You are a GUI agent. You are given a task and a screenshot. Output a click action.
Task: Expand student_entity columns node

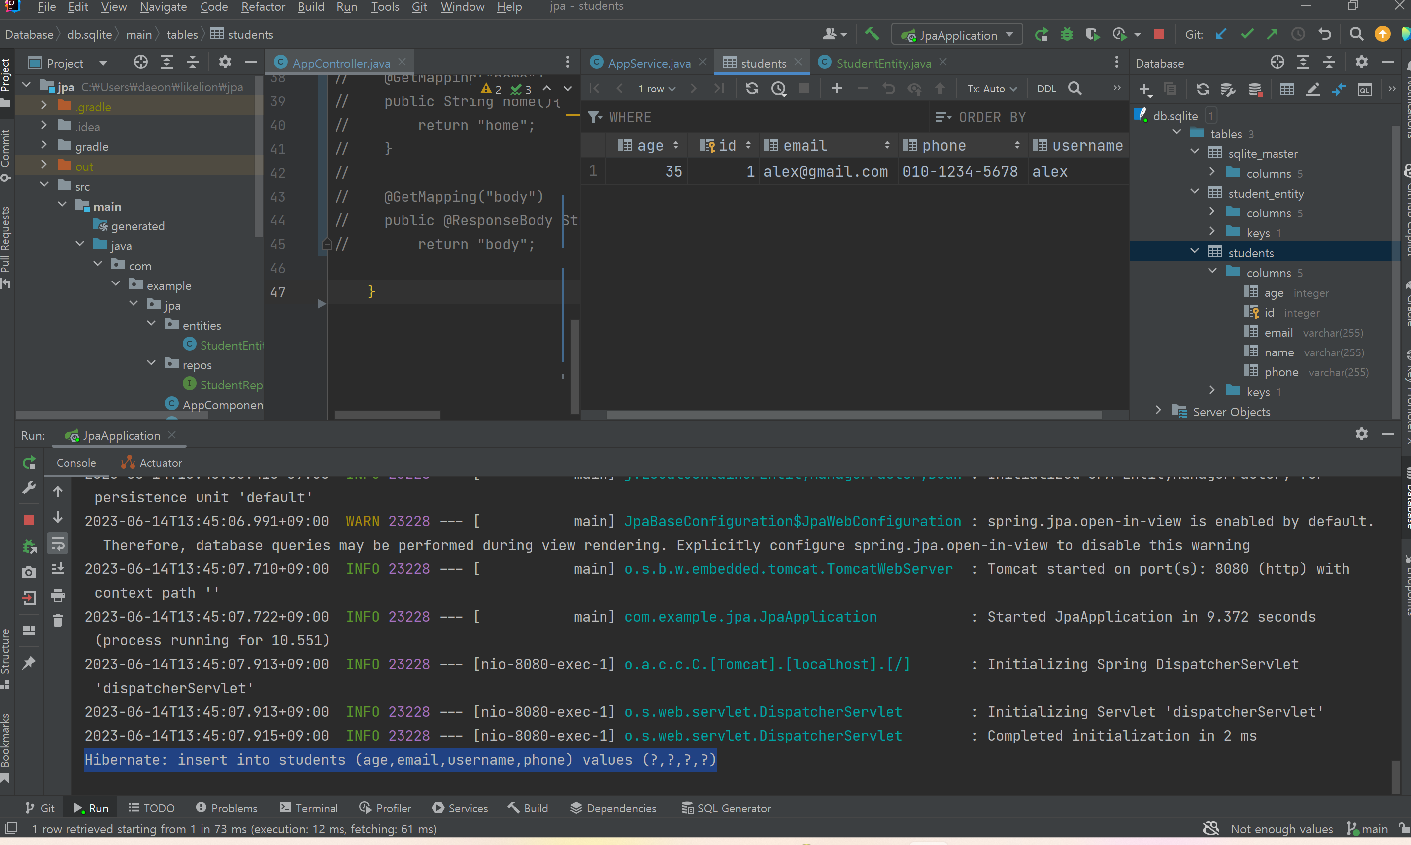click(1212, 212)
